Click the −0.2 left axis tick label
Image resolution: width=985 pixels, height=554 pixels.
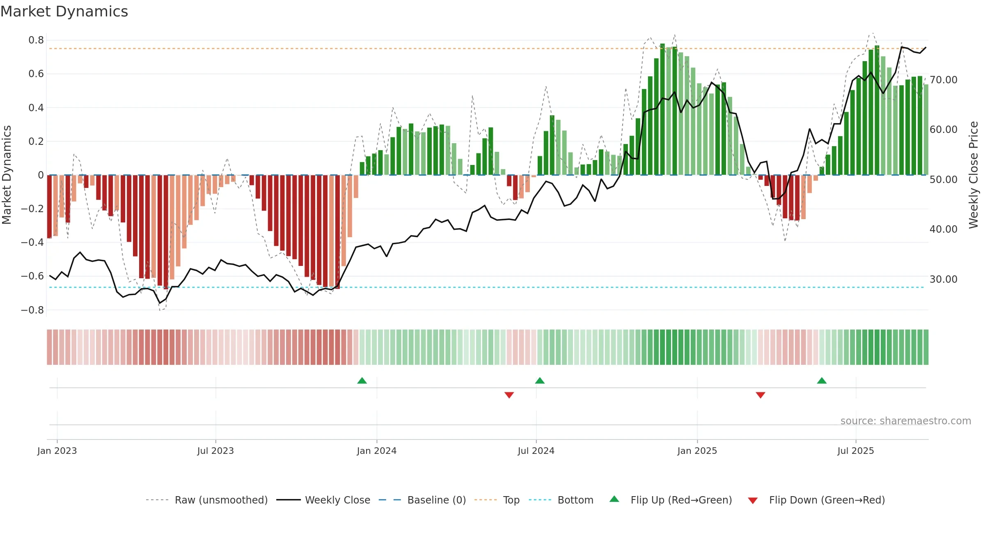click(32, 209)
